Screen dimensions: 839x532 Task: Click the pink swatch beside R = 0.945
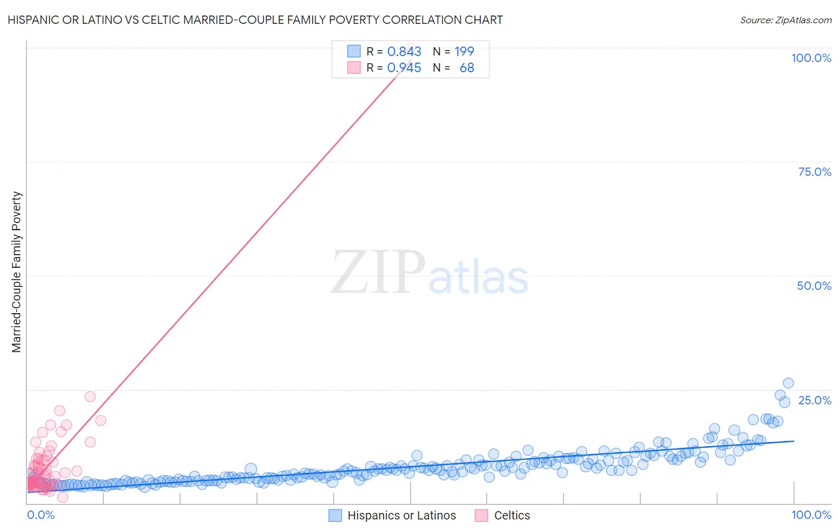click(354, 67)
